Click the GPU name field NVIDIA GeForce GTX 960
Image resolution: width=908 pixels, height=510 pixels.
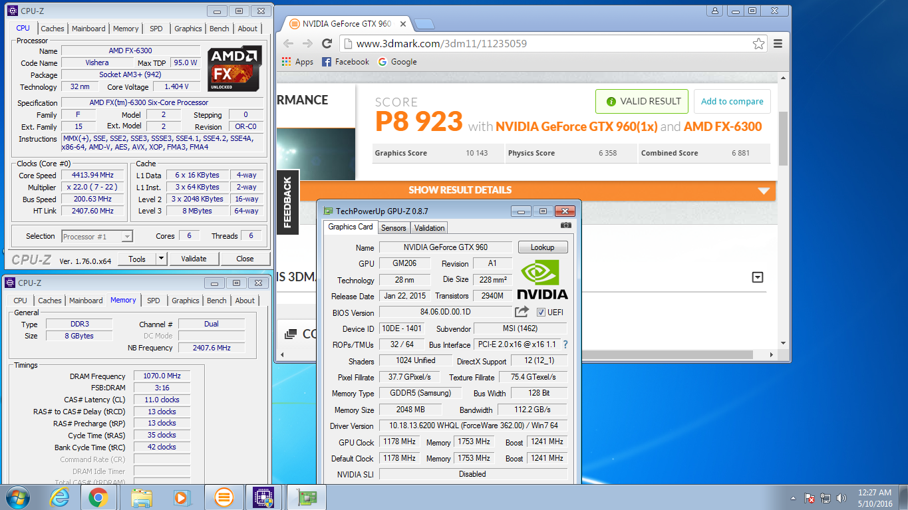tap(445, 247)
